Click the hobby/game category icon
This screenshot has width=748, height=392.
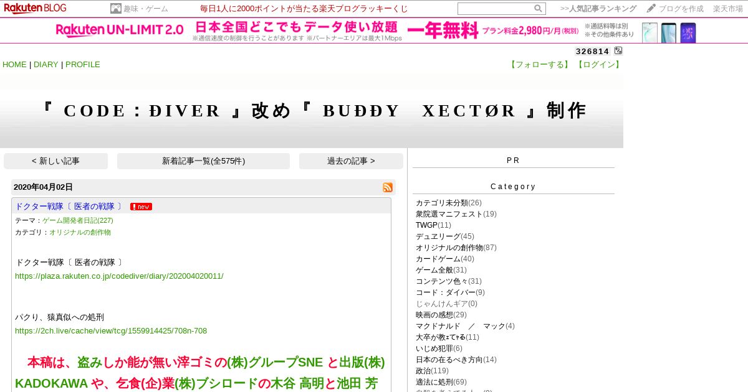(x=116, y=9)
